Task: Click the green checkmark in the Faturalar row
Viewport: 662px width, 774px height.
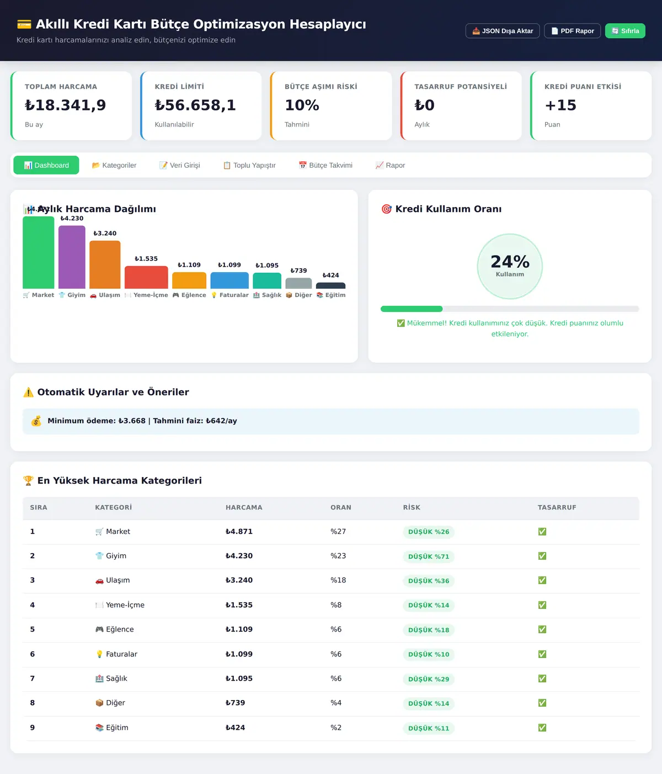Action: point(542,654)
